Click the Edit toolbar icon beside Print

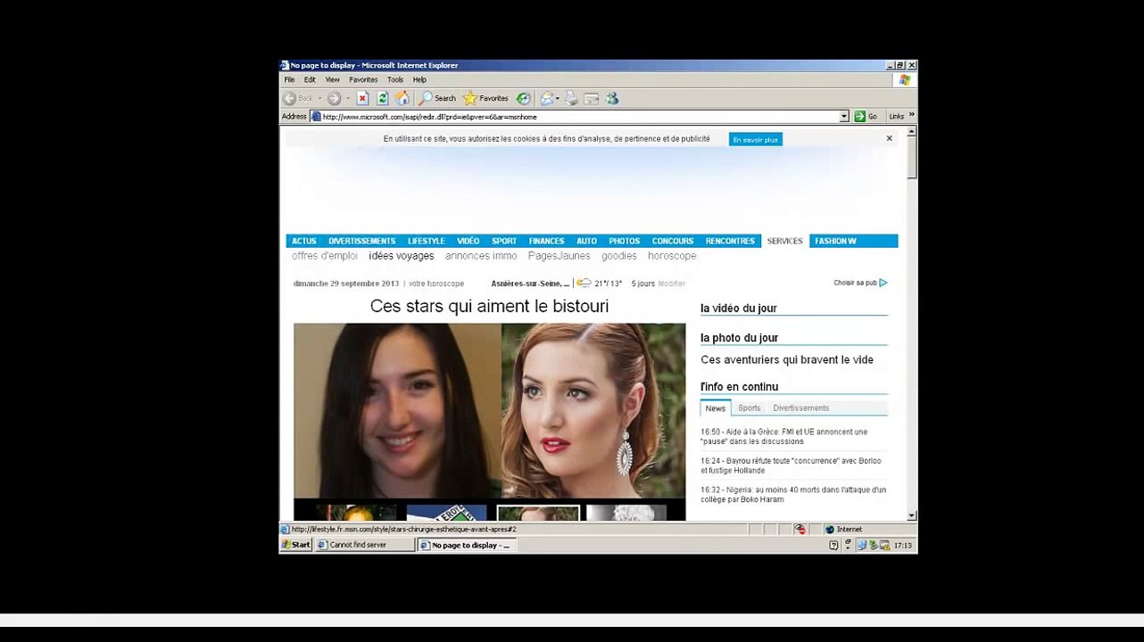point(591,98)
